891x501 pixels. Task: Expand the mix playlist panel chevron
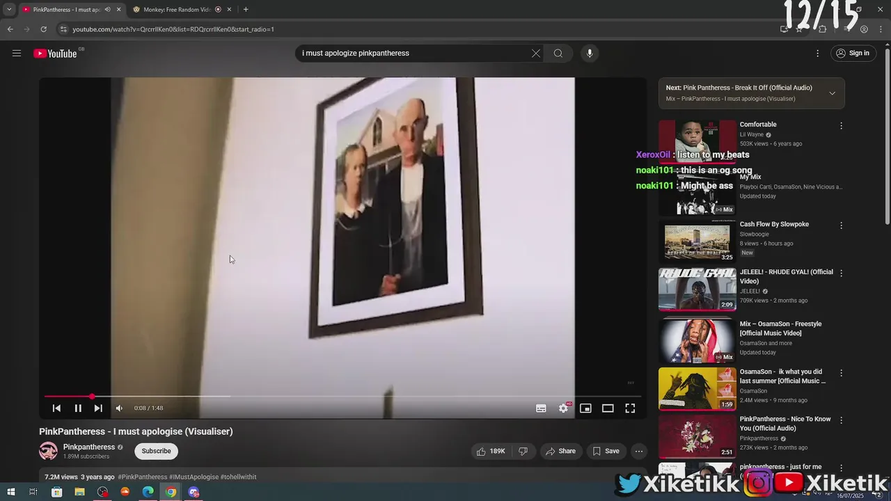832,93
